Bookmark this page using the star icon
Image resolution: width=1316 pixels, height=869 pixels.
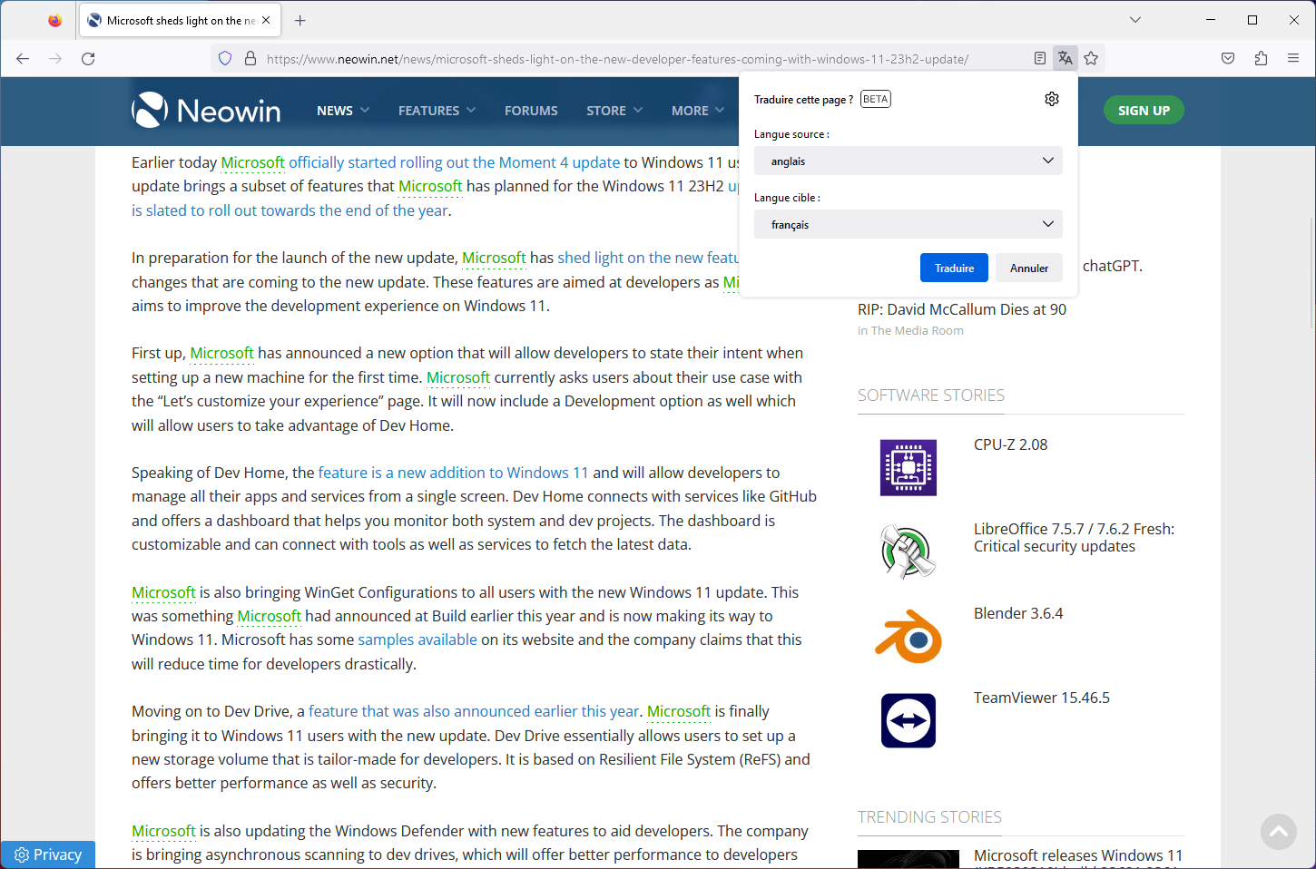click(x=1091, y=57)
